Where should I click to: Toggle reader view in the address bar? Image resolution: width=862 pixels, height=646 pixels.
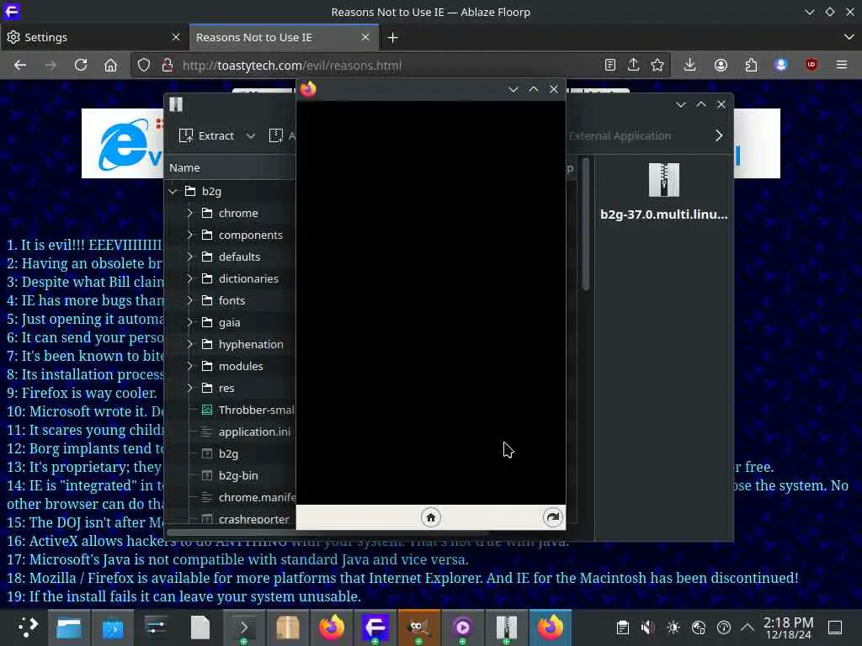[609, 66]
